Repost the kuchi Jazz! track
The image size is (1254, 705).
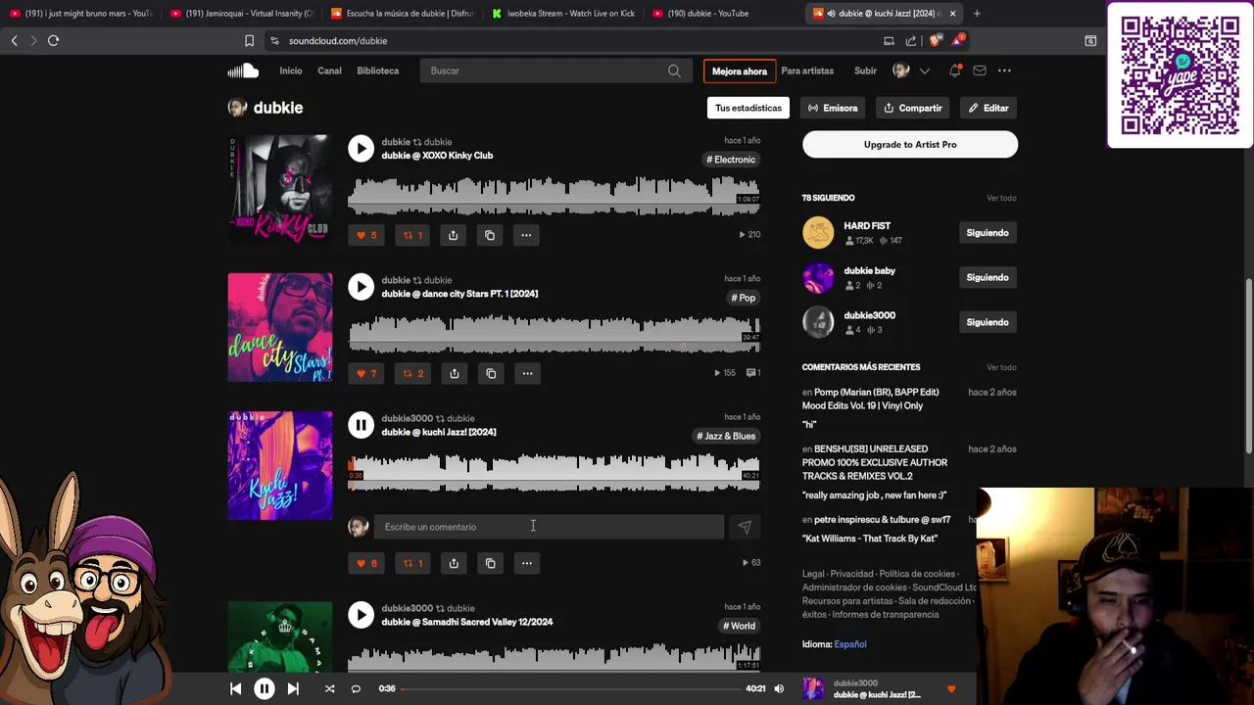click(412, 563)
